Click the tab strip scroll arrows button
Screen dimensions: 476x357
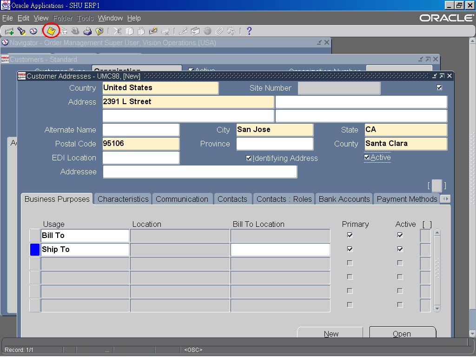[445, 199]
